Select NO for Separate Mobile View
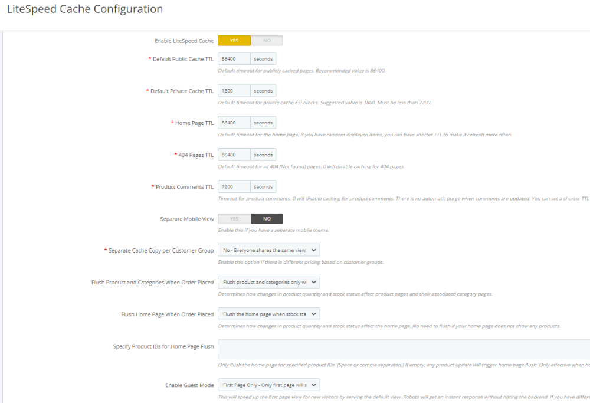This screenshot has width=590, height=403. tap(267, 219)
